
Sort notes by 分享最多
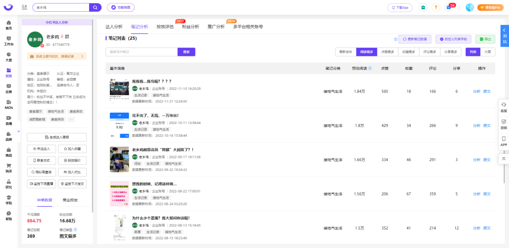pyautogui.click(x=451, y=52)
